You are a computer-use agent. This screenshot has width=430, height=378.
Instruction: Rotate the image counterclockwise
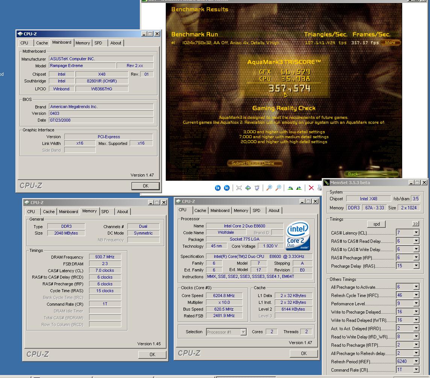coord(299,188)
